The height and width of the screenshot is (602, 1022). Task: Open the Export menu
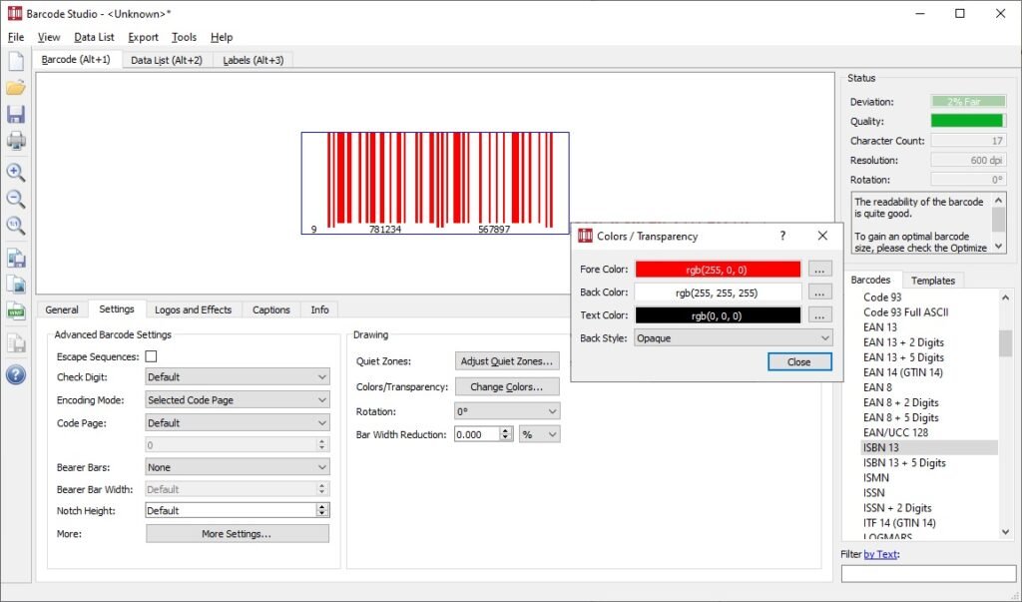tap(143, 37)
